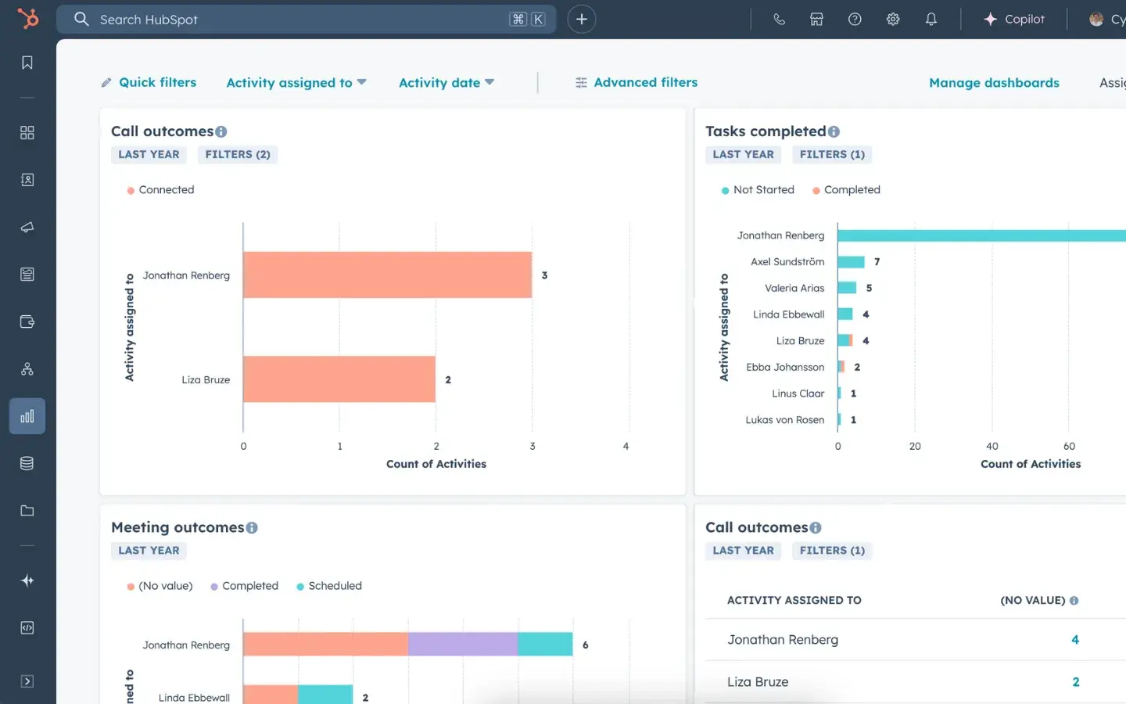Open the Settings gear icon
Screen dimensions: 1126x704
tap(893, 20)
